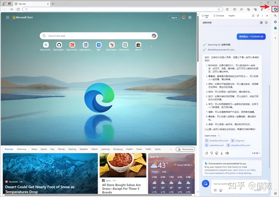Open Outlook icon in Edge sidebar
This screenshot has width=279, height=197.
point(275,28)
